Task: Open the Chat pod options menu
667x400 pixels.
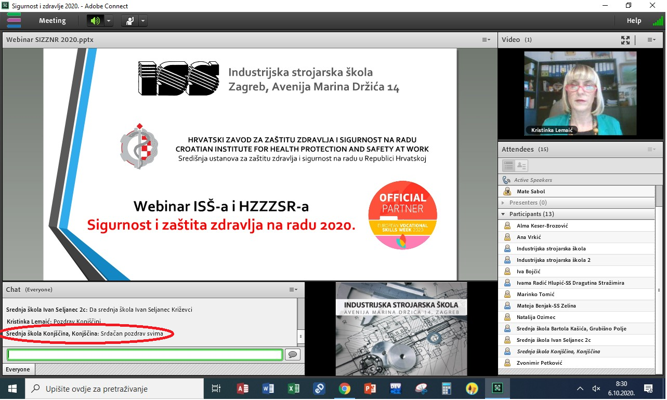Action: coord(293,289)
